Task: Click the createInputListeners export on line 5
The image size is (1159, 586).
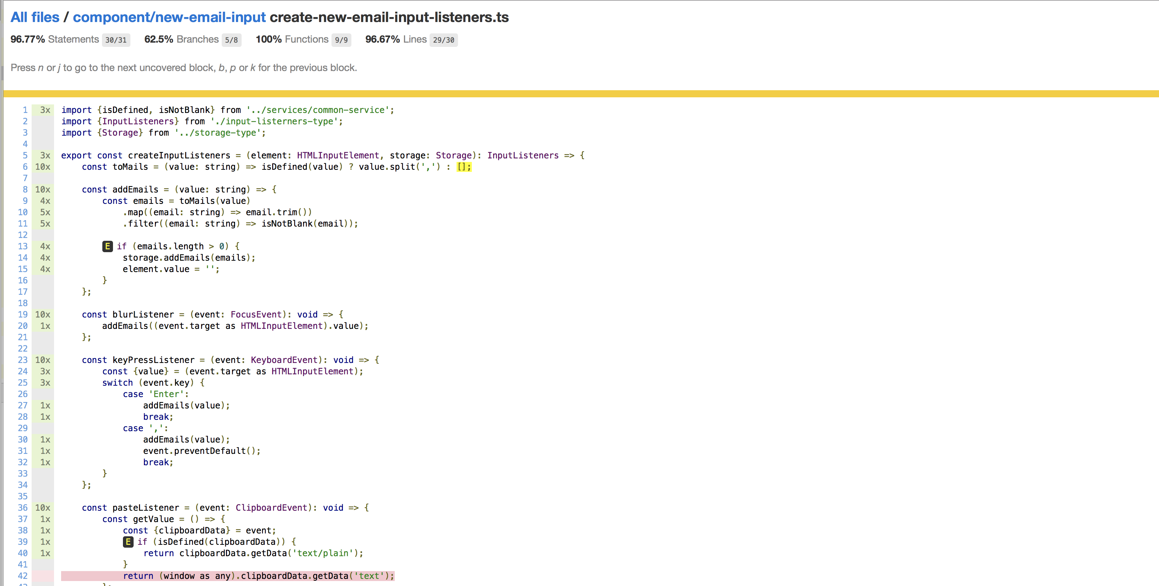Action: 179,155
